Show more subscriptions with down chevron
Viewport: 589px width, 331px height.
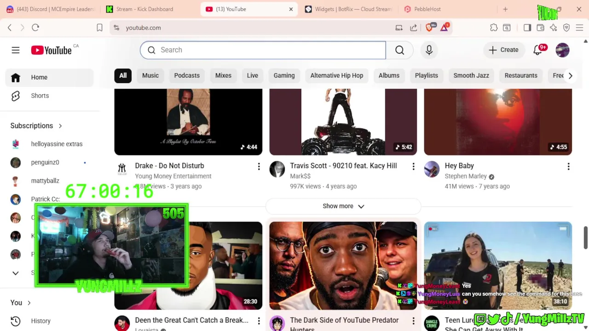[x=16, y=273]
